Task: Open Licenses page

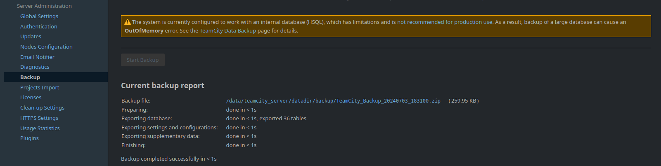Action: [31, 97]
